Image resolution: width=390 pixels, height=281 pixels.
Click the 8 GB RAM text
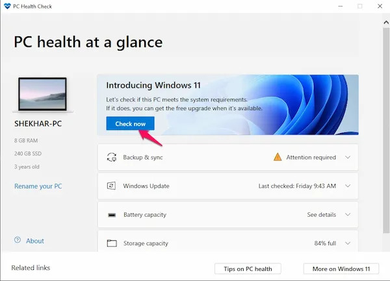(x=26, y=140)
